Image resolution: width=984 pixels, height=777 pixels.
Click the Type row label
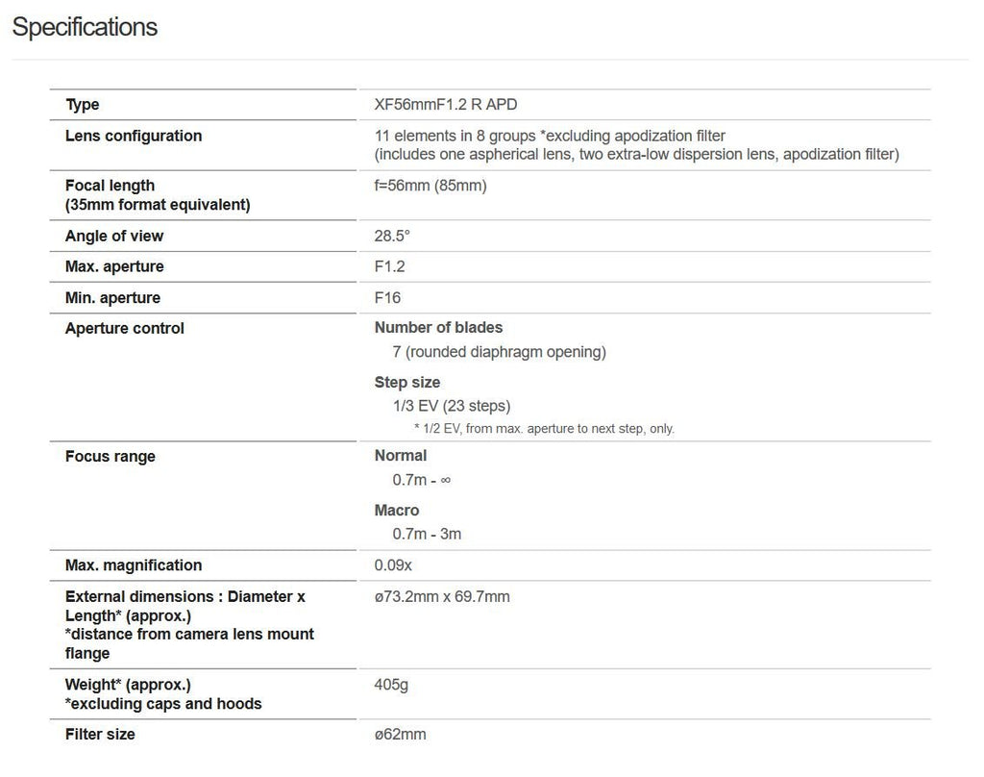click(x=83, y=105)
